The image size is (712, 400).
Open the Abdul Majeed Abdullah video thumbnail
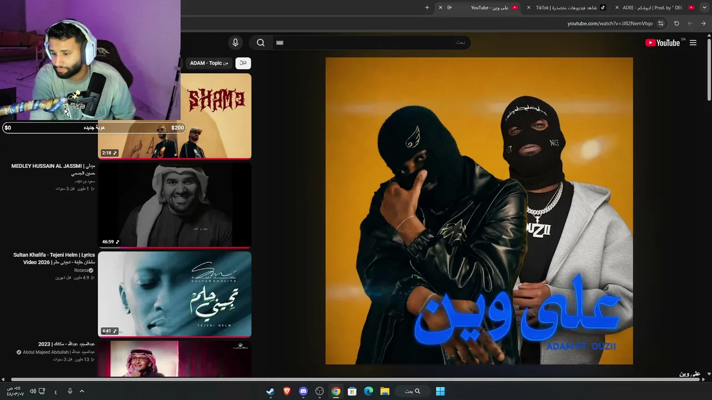(175, 359)
